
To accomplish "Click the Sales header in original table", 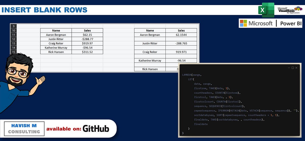I will [x=87, y=30].
